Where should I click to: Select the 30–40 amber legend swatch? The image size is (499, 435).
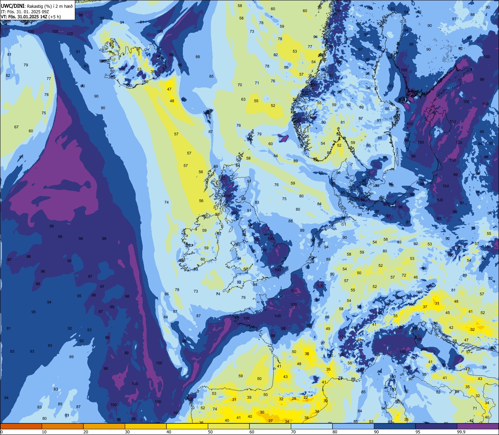click(145, 426)
